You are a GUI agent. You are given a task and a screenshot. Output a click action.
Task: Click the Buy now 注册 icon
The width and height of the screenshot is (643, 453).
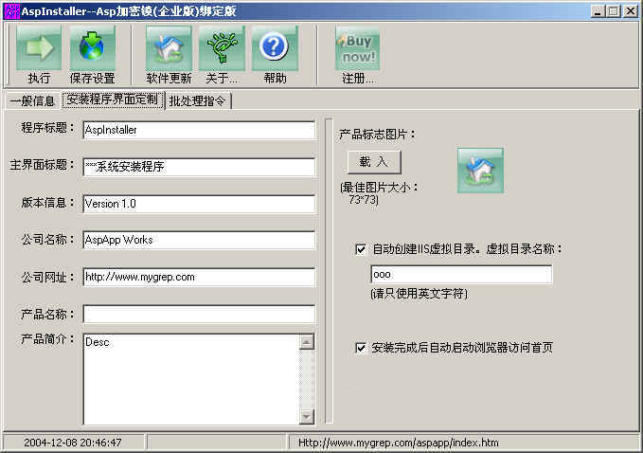point(357,49)
